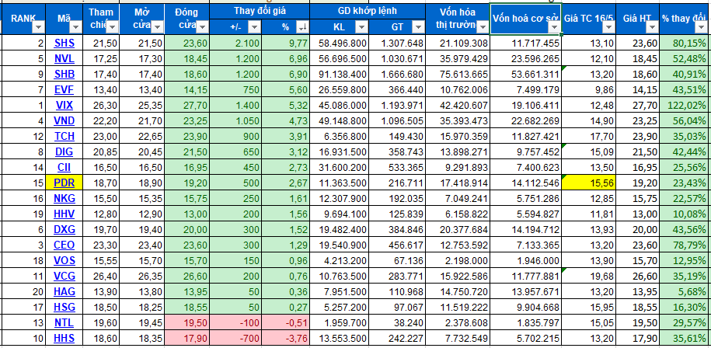Open the VCG ticker link
This screenshot has width=711, height=348.
point(64,276)
